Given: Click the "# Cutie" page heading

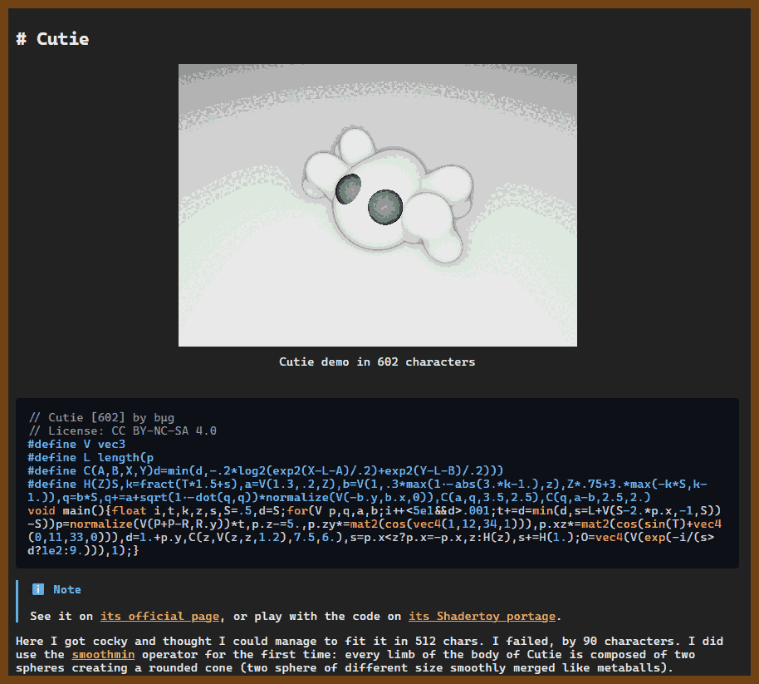Looking at the screenshot, I should point(52,39).
